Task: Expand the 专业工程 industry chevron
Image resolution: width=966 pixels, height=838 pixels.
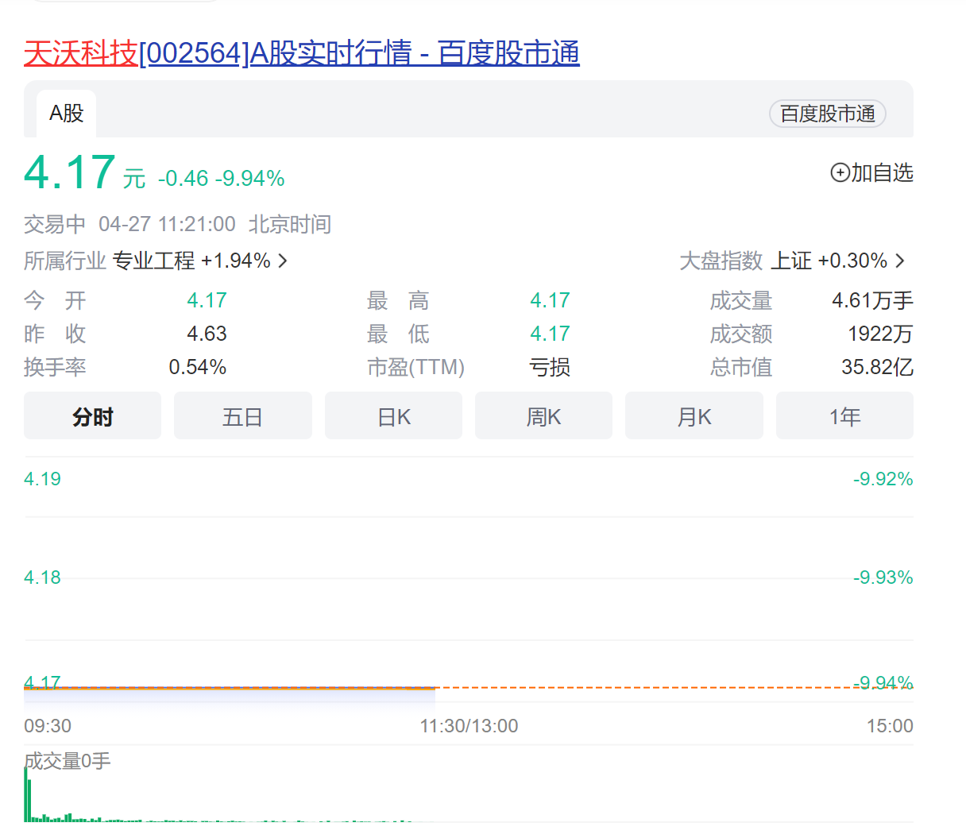Action: point(283,261)
